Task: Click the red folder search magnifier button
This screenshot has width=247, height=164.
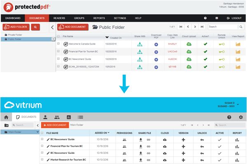Action: pyautogui.click(x=35, y=27)
